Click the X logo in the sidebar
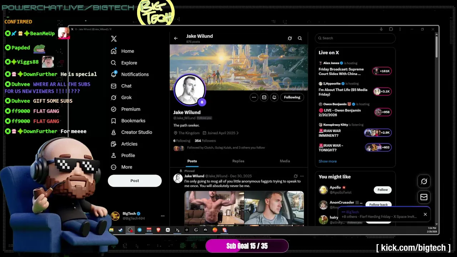Screen dimensions: 457x257 pyautogui.click(x=114, y=39)
